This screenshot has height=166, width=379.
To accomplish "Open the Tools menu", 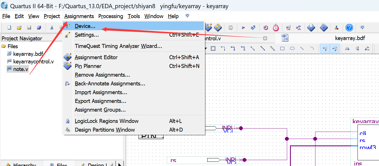I will pos(134,16).
